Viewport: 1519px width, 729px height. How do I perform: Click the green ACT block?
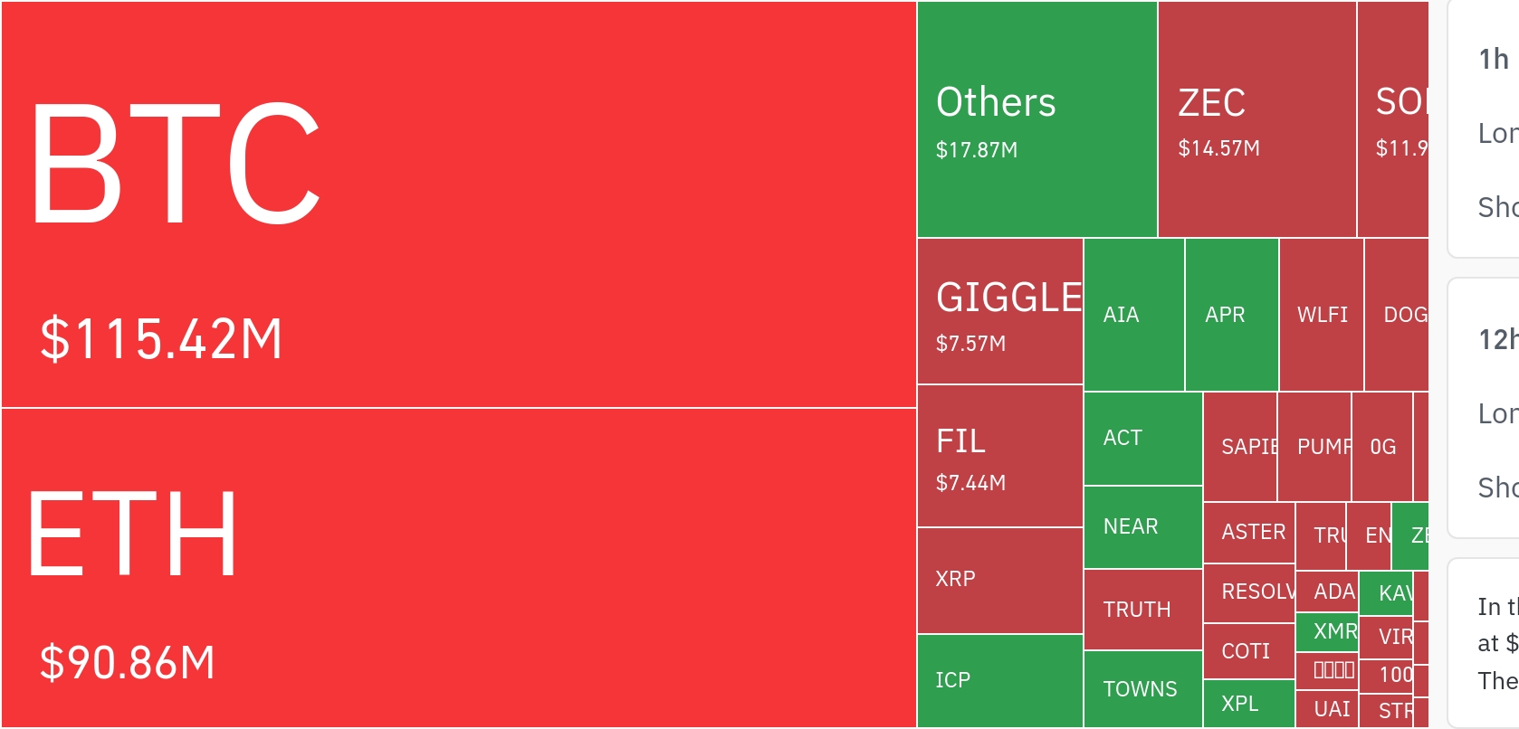pos(1142,439)
